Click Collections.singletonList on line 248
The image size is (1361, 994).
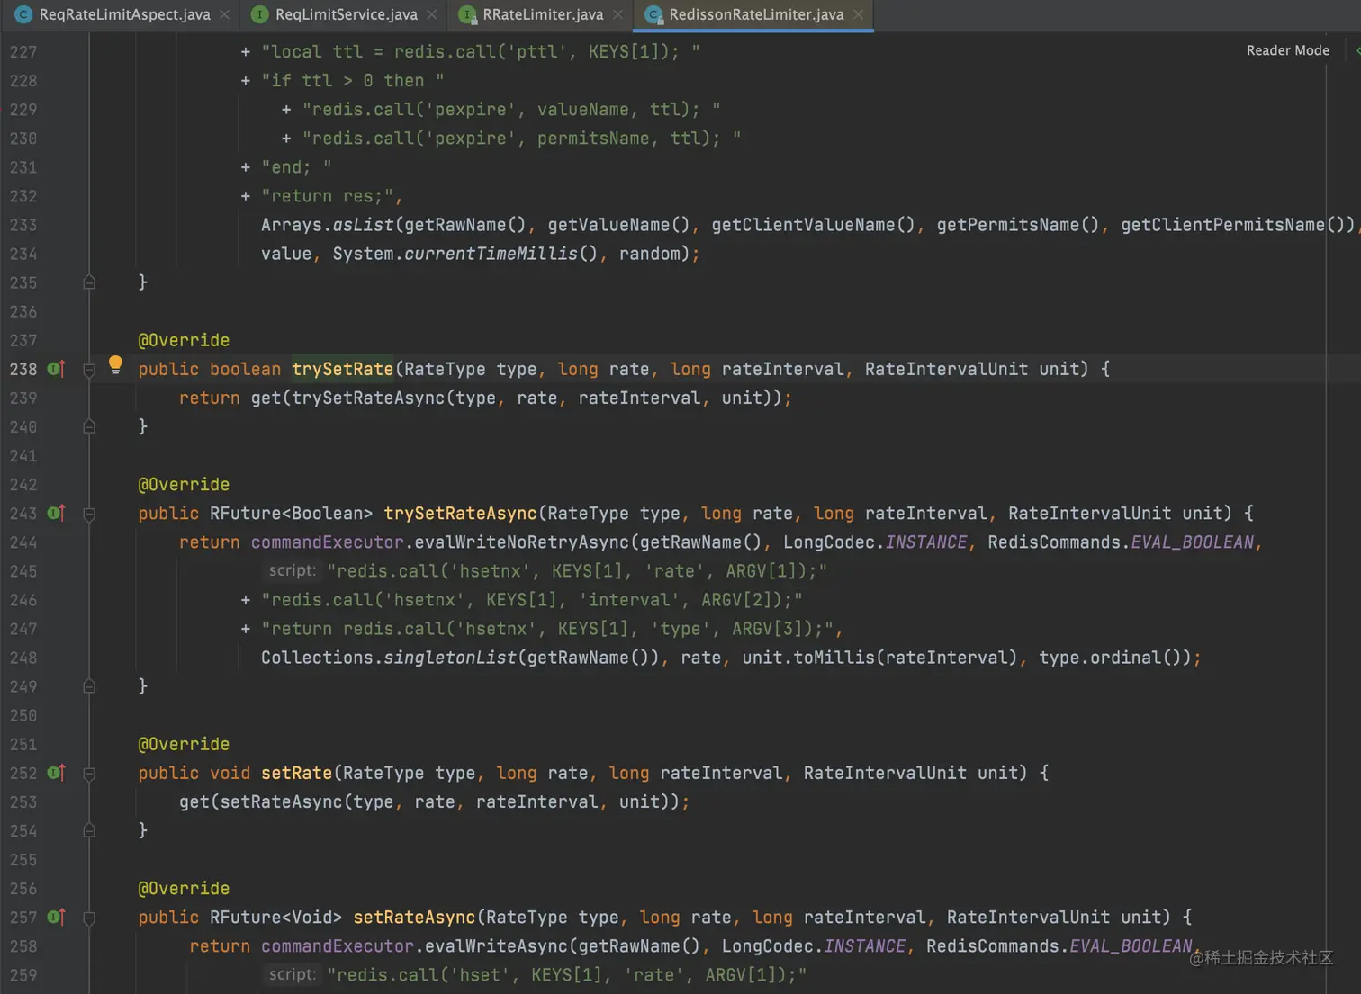coord(389,658)
